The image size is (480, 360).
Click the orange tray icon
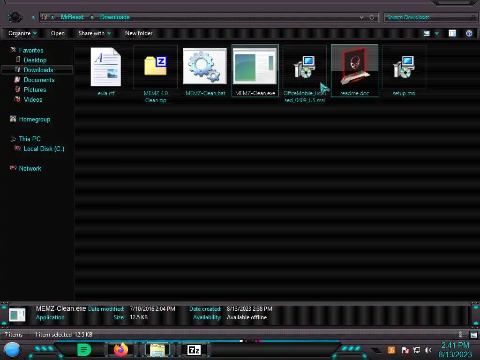coord(391,350)
